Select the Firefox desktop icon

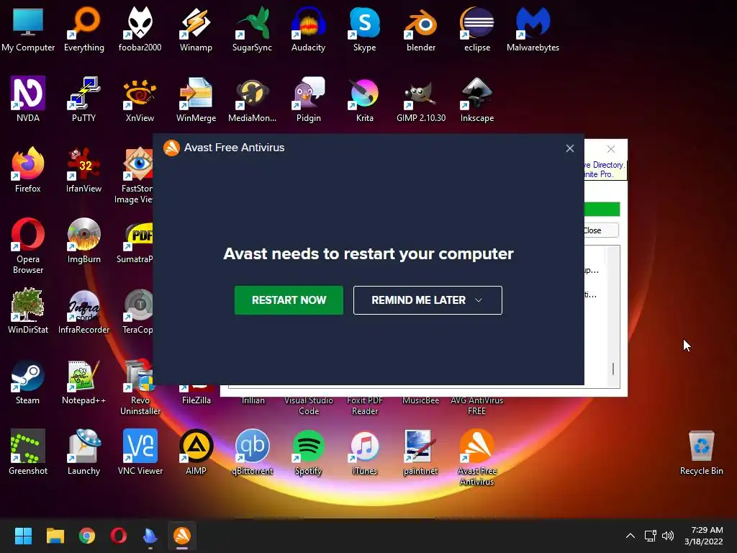coord(28,170)
